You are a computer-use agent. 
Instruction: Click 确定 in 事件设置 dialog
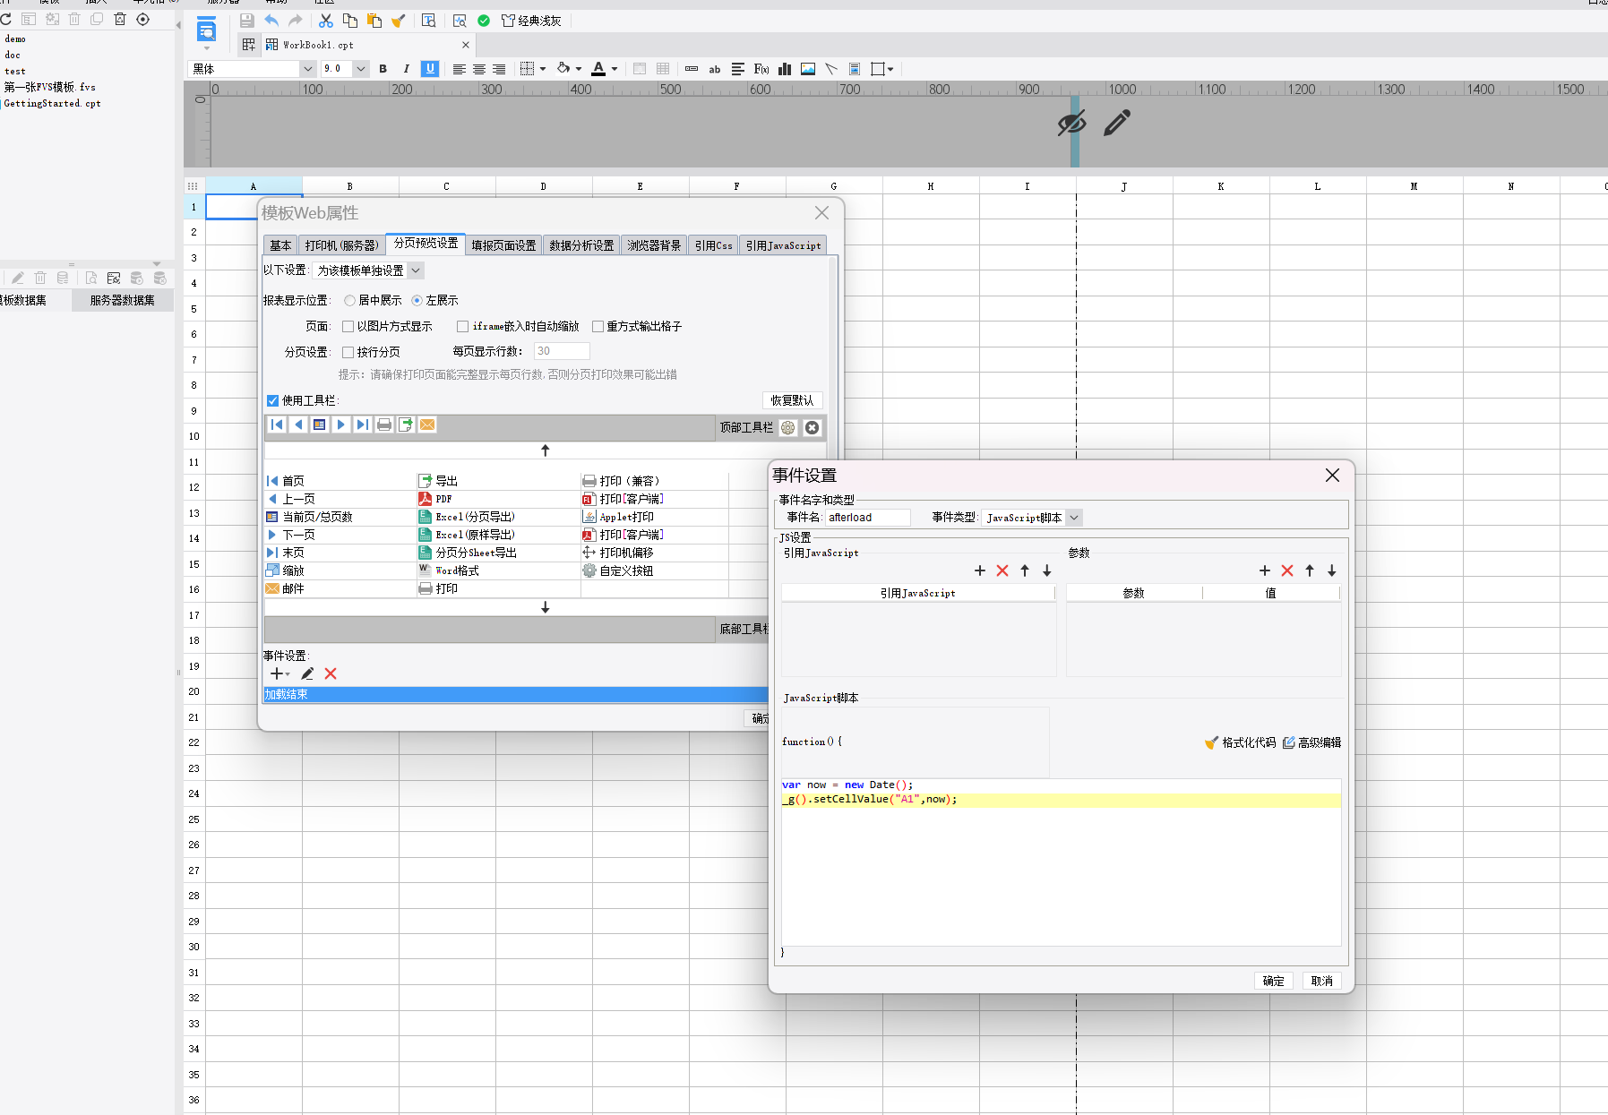(x=1274, y=981)
